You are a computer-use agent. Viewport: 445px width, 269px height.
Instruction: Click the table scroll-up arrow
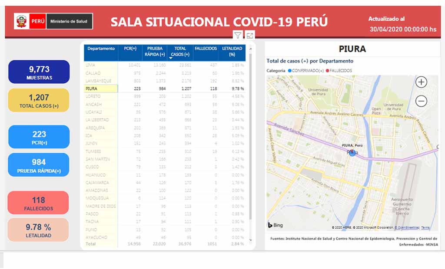pyautogui.click(x=250, y=49)
